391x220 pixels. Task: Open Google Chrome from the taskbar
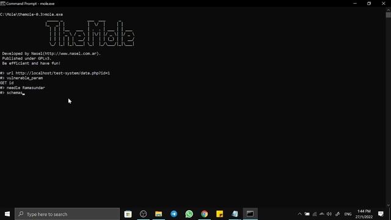point(204,214)
